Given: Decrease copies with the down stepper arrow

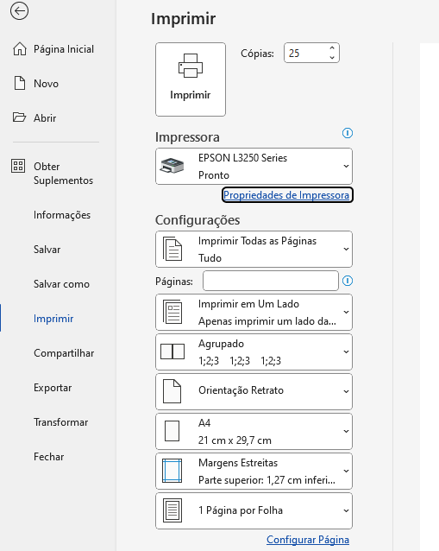Looking at the screenshot, I should [x=332, y=58].
